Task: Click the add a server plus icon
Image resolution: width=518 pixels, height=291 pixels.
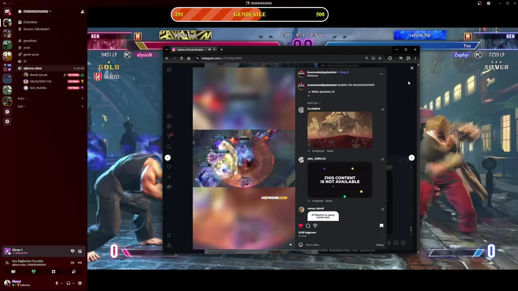Action: tap(7, 112)
